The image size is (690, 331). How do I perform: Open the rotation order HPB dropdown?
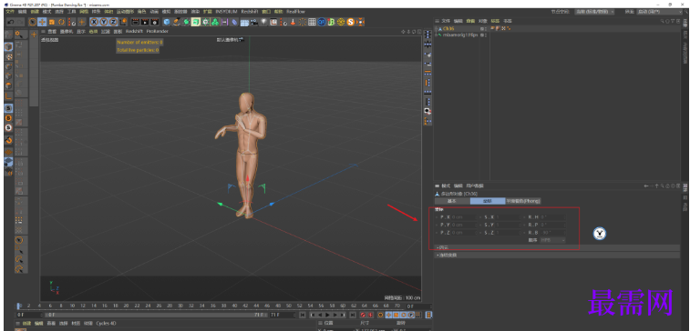pyautogui.click(x=553, y=240)
